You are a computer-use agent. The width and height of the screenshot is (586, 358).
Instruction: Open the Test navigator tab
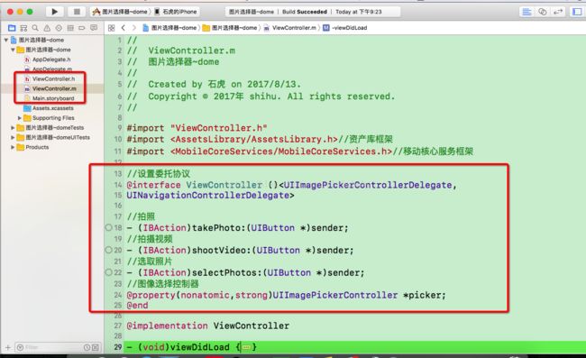tap(59, 28)
